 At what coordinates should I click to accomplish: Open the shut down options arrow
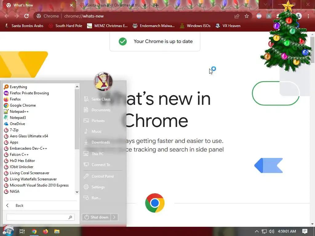[x=114, y=217]
